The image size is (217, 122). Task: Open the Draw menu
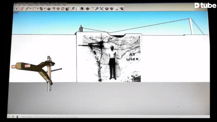(x=37, y=5)
